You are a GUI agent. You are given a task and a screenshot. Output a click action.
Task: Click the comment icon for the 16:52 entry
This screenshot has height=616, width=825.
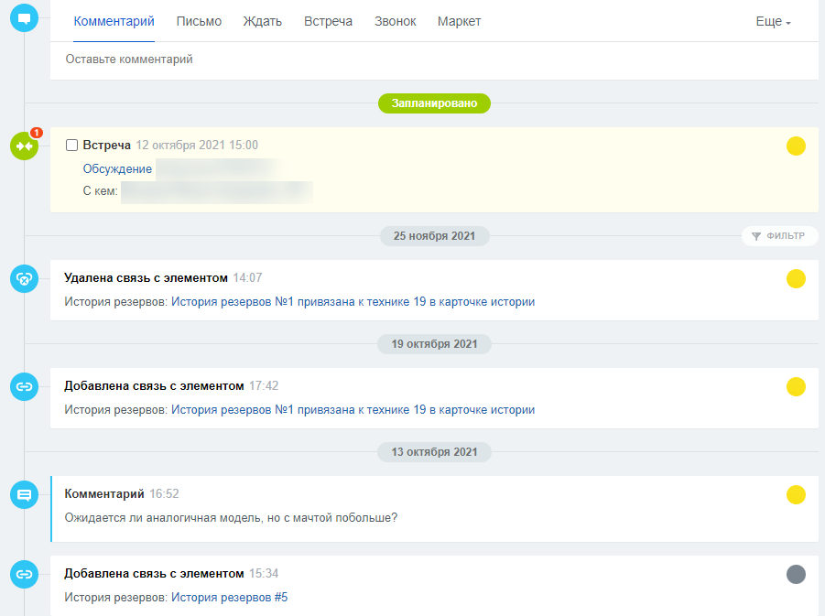click(24, 494)
